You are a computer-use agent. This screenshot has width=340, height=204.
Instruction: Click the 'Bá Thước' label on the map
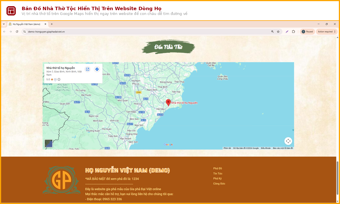tap(86, 95)
